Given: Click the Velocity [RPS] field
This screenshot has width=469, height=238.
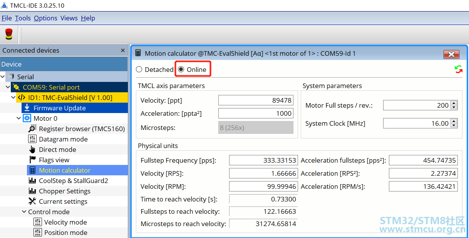Looking at the screenshot, I should (x=263, y=173).
